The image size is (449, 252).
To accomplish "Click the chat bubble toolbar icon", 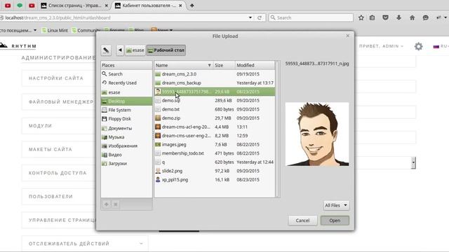I will 426,17.
